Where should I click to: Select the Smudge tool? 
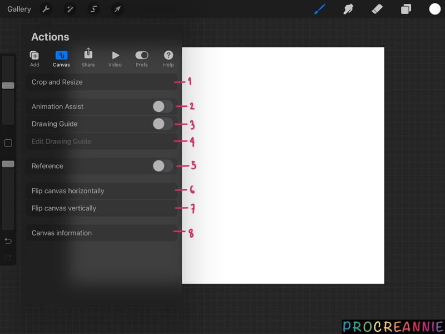coord(348,9)
